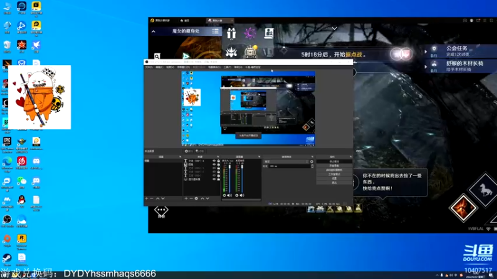Enable 工作室模式 in OBS Controls
Screen dimensions: 497x279
[x=334, y=174]
